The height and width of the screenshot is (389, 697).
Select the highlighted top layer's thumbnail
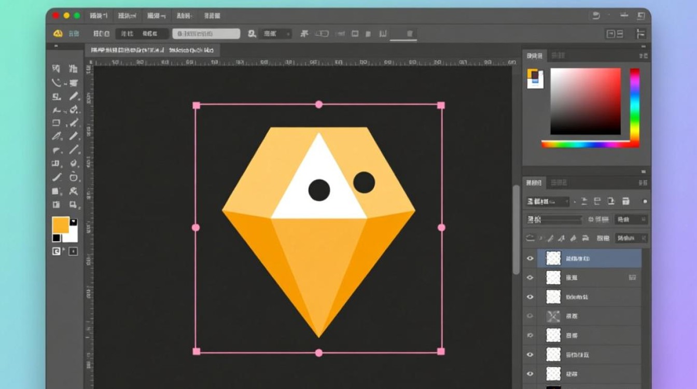554,258
